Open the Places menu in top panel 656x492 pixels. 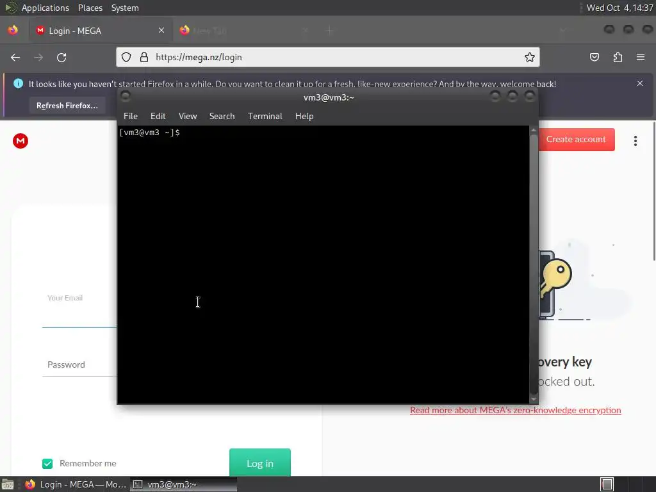point(90,8)
